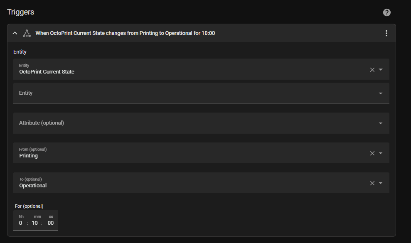
Task: Open the From (optional) dropdown arrow
Action: [x=381, y=153]
